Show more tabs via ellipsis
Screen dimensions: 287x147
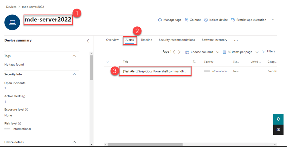236,40
